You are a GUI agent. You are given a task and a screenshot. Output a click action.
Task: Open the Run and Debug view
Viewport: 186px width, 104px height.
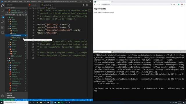(x=3, y=22)
